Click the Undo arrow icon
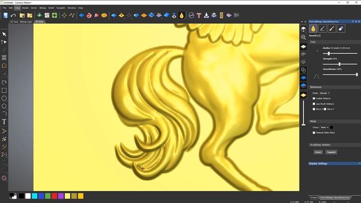361x203 pixels. (13, 15)
